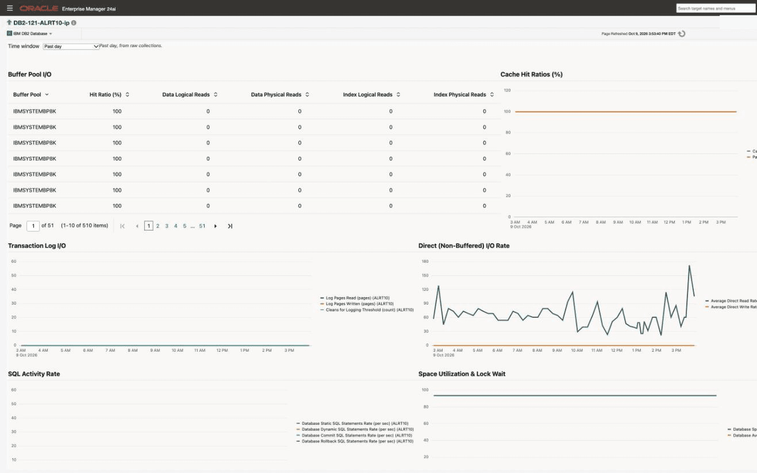This screenshot has height=473, width=757.
Task: Jump to the last table page
Action: (230, 226)
